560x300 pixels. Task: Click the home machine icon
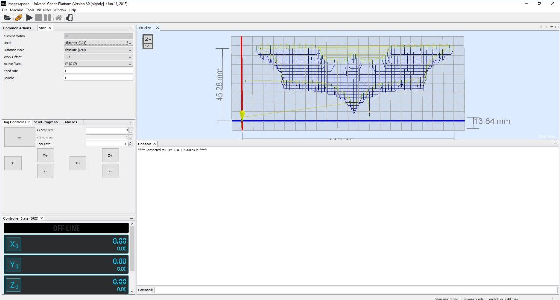pos(59,18)
